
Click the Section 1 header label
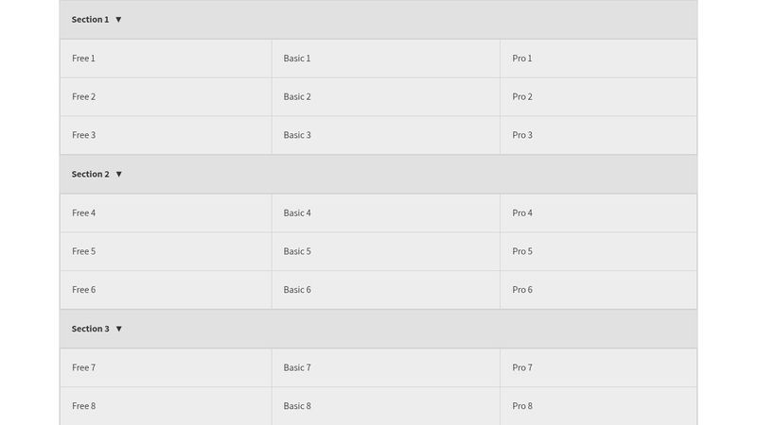tap(90, 19)
